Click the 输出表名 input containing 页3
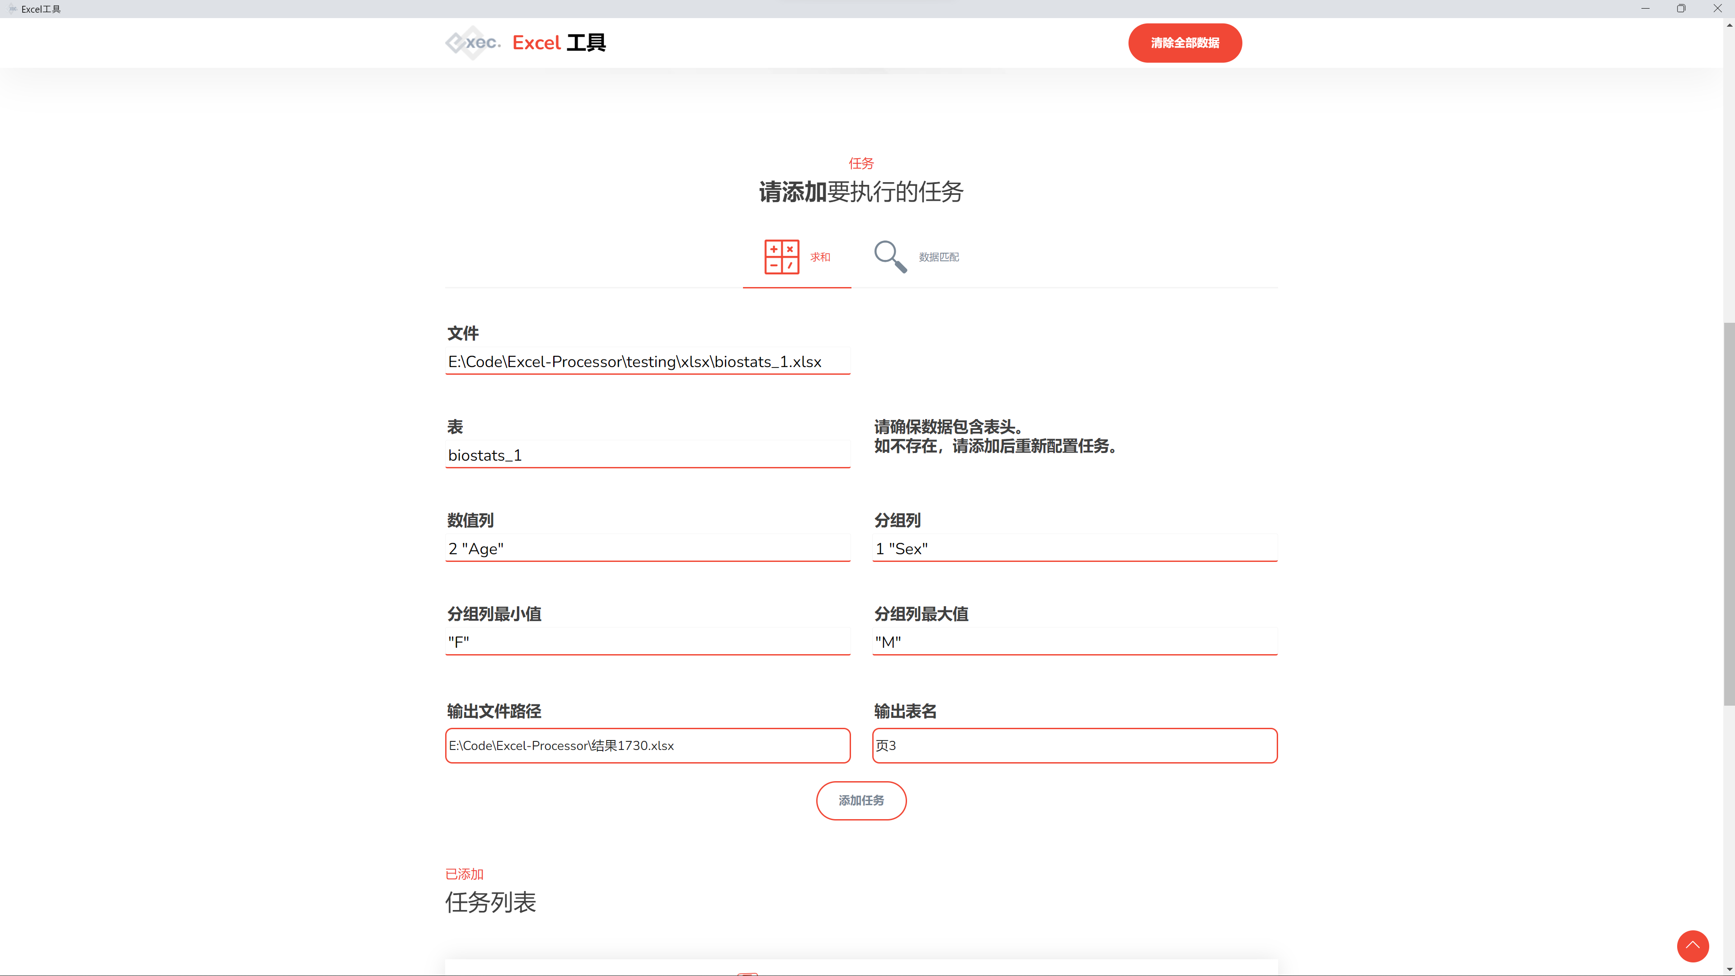 tap(1074, 745)
